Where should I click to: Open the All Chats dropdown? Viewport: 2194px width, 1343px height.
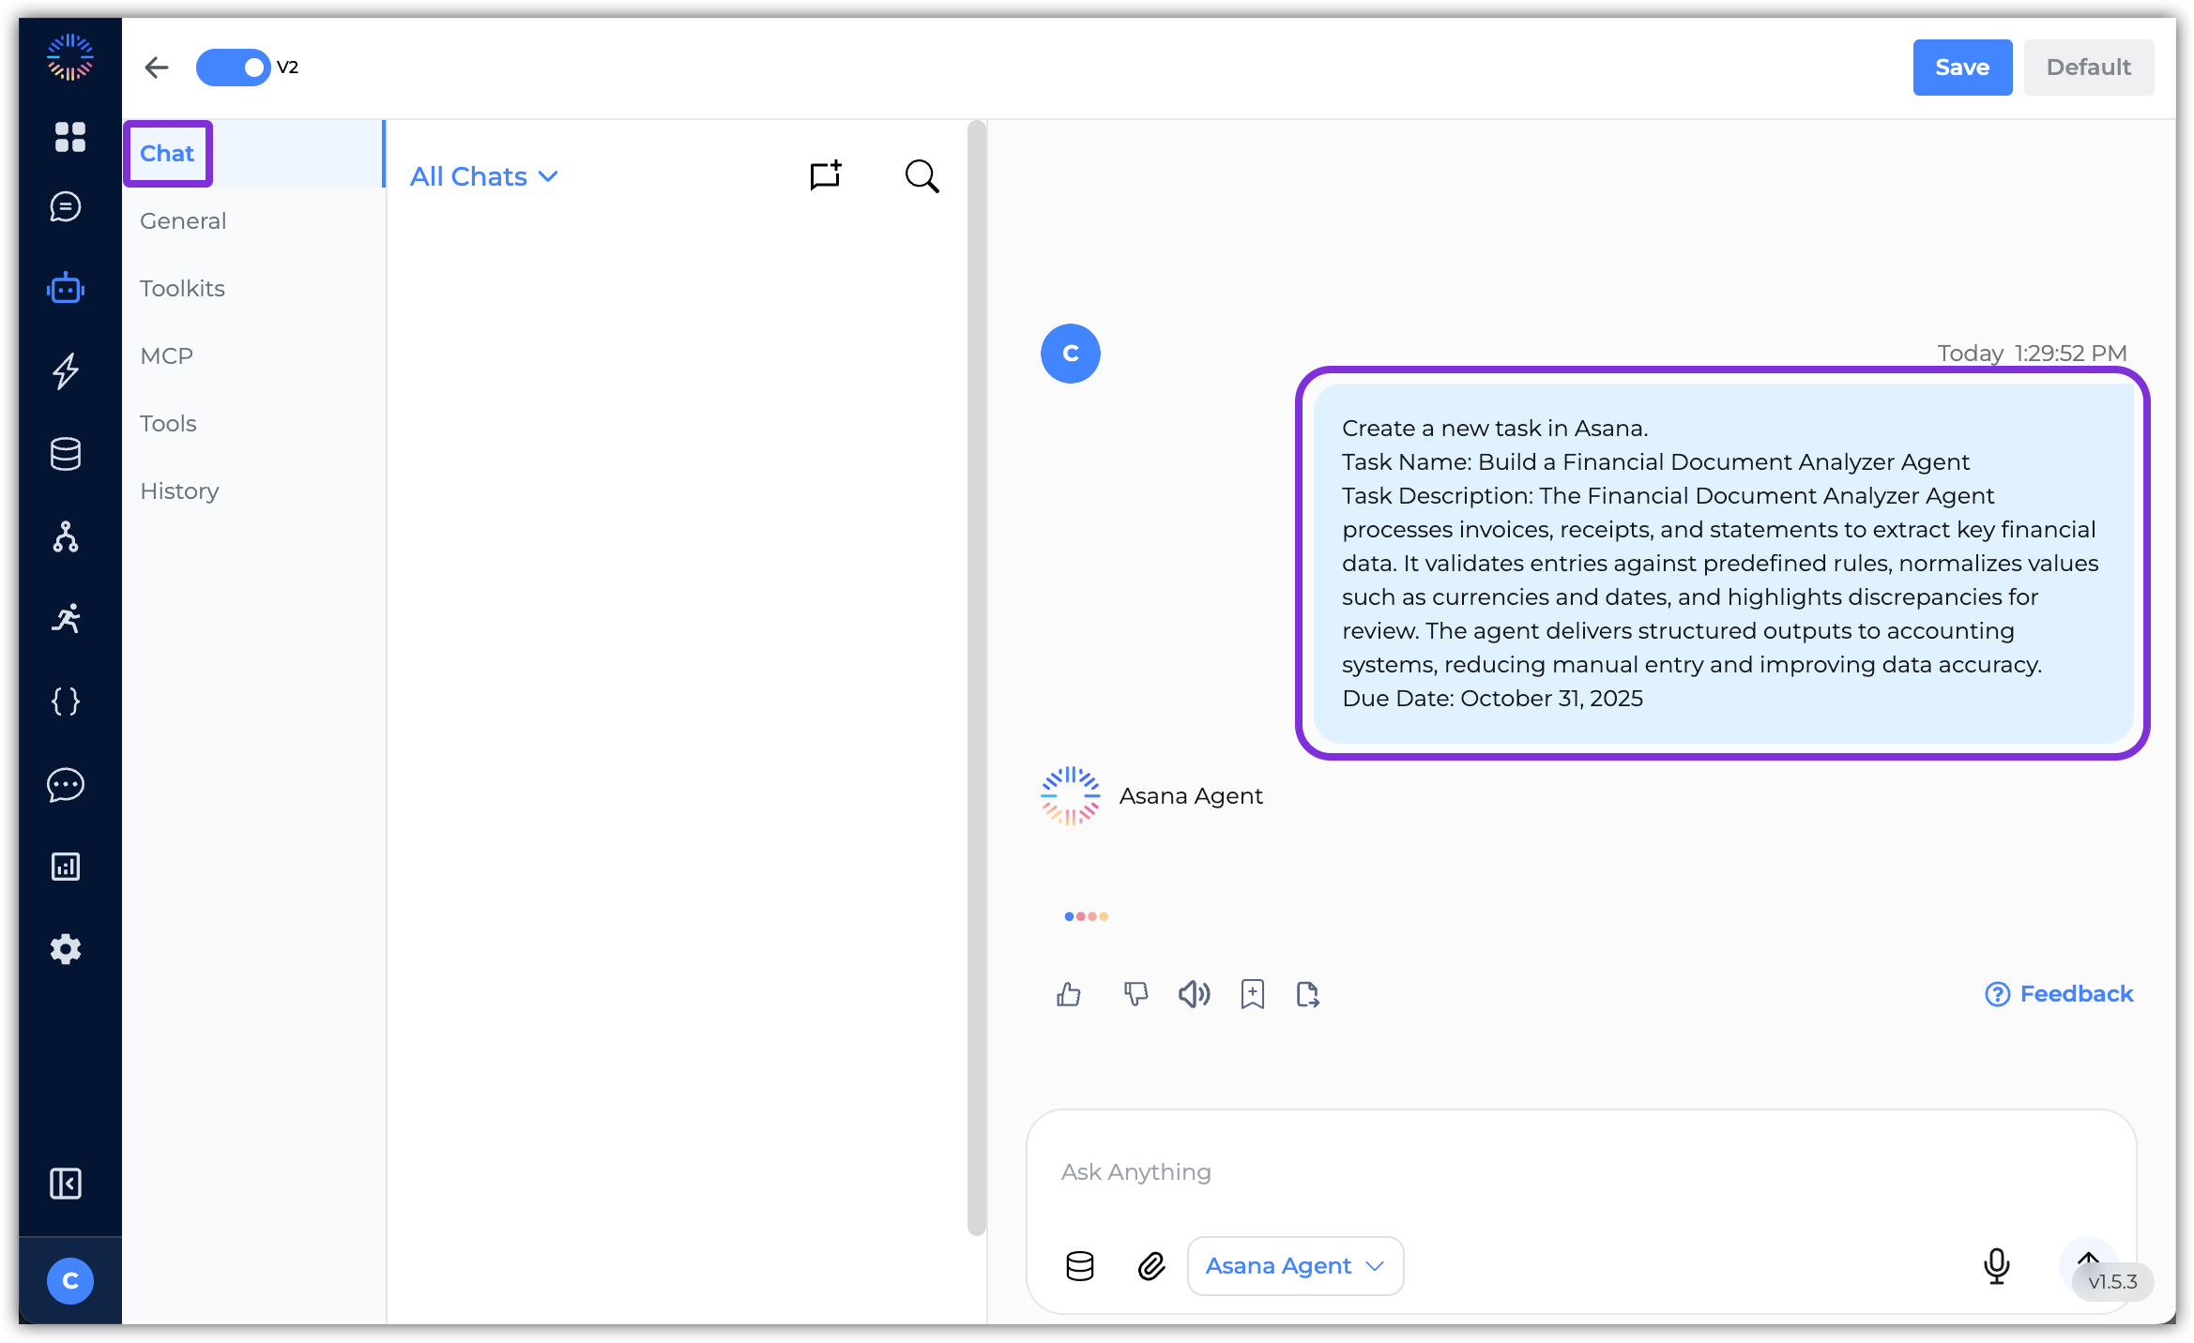(x=484, y=175)
